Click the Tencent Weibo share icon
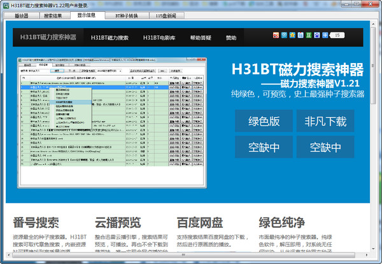 coord(284,35)
